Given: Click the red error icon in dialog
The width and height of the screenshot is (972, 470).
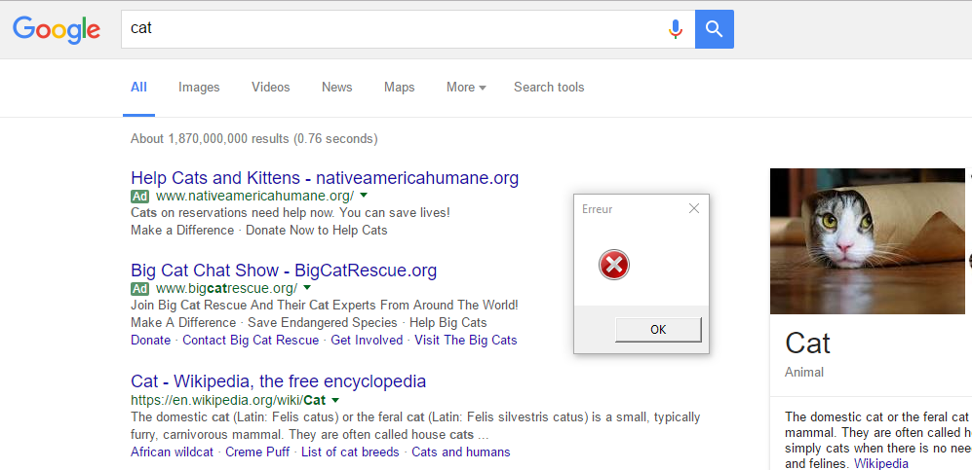Looking at the screenshot, I should pyautogui.click(x=613, y=266).
